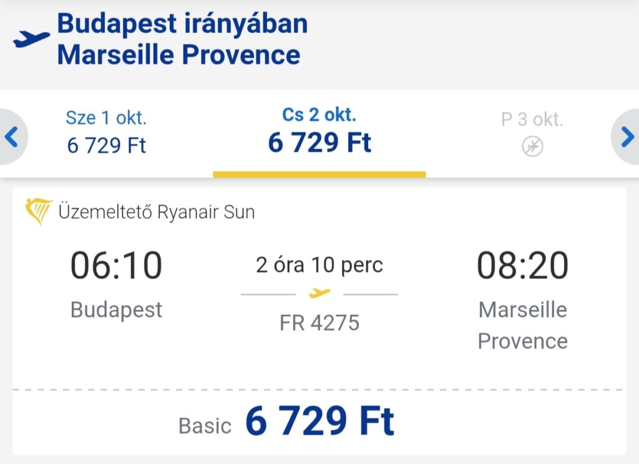Click the 2 óra 10 perc duration
The width and height of the screenshot is (639, 464).
click(319, 265)
